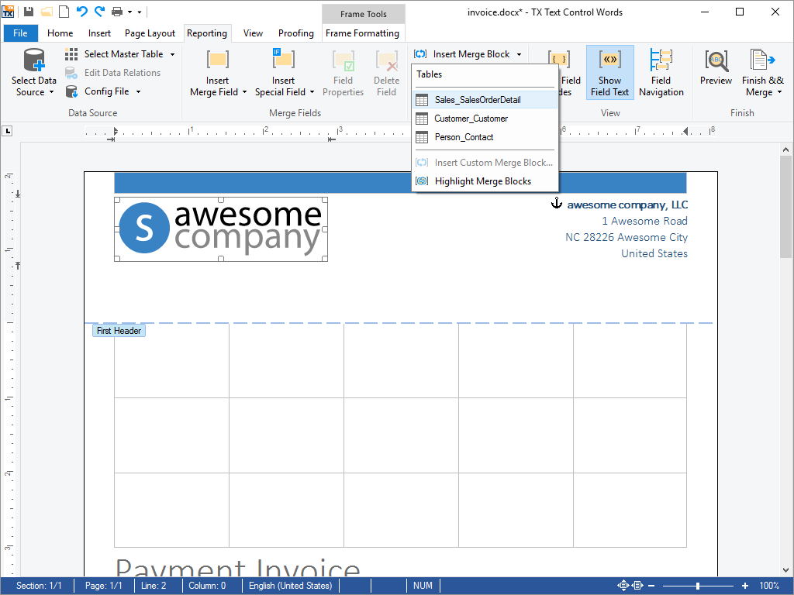Switch to the Page Layout tab
The height and width of the screenshot is (595, 794).
pyautogui.click(x=150, y=33)
